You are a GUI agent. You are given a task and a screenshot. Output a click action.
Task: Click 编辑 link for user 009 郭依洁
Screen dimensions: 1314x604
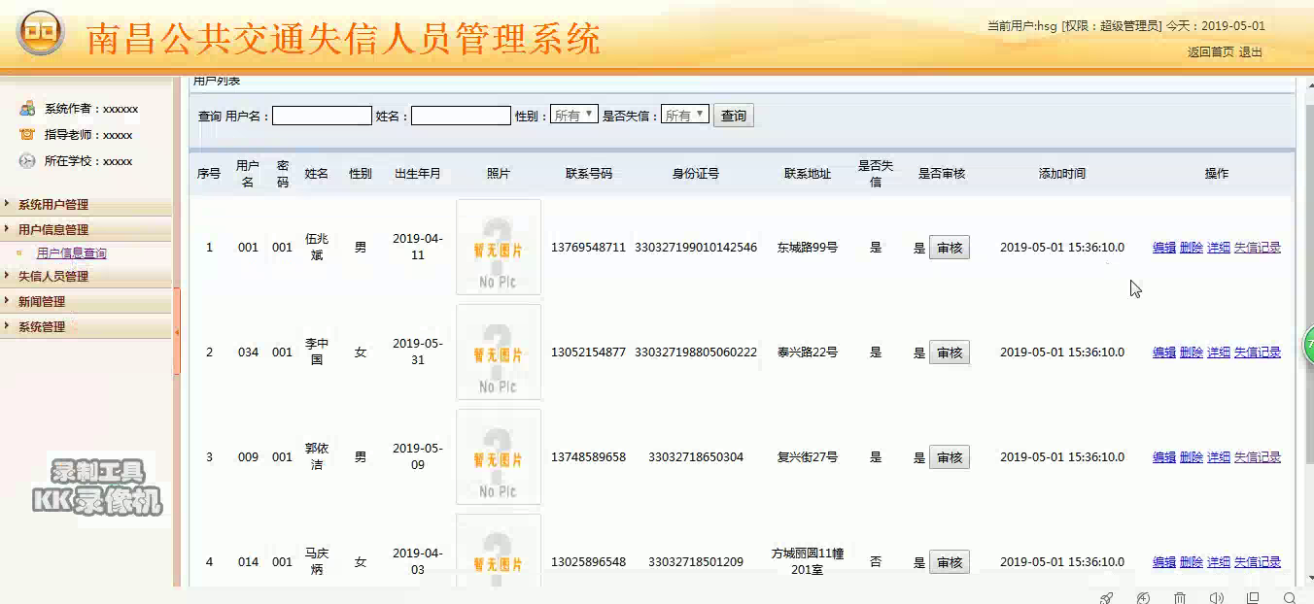[x=1164, y=457]
